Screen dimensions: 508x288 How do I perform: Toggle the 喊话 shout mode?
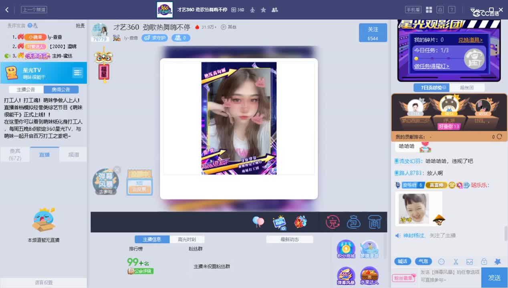pyautogui.click(x=403, y=261)
